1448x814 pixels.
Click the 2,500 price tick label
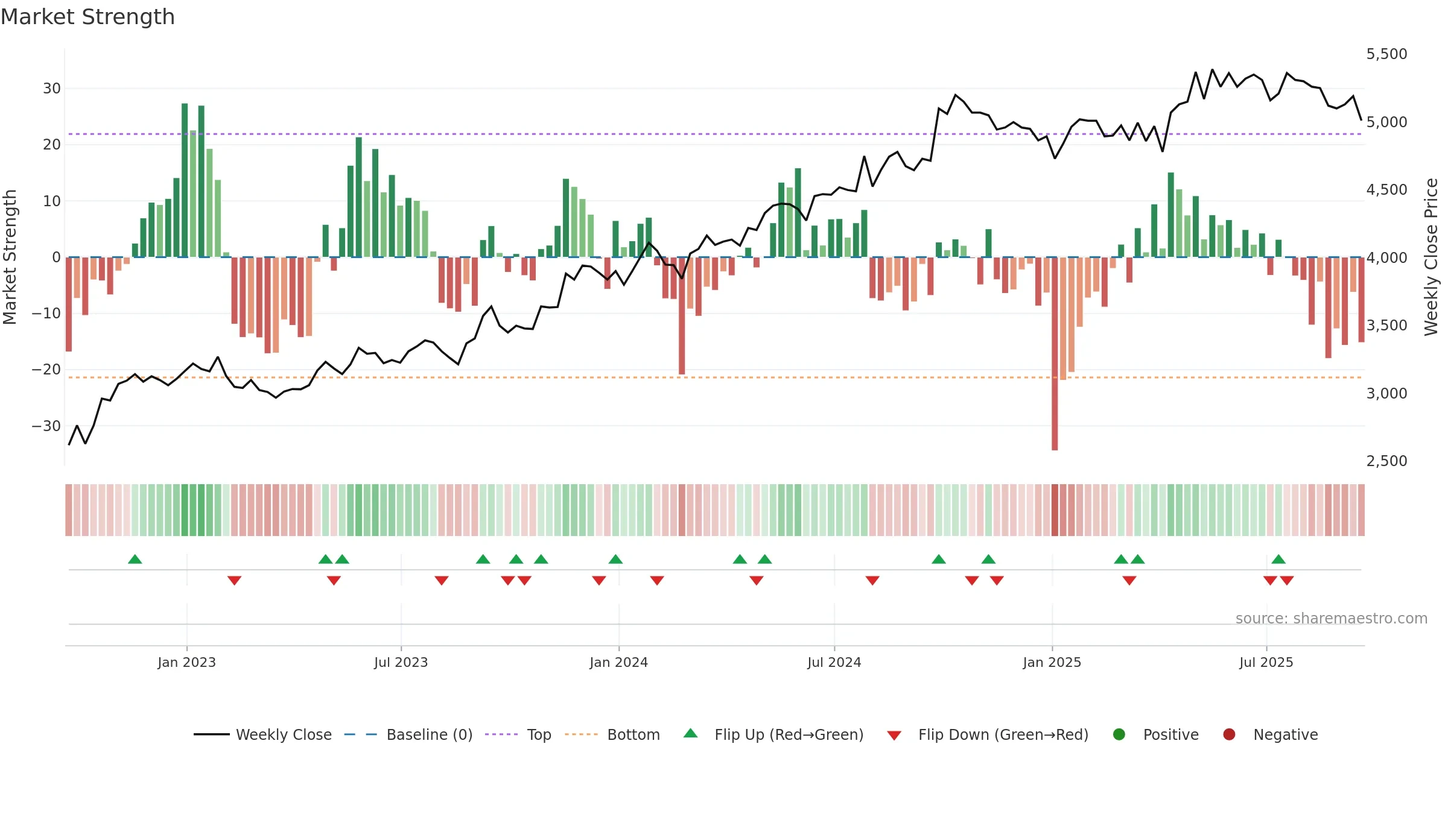click(x=1387, y=461)
